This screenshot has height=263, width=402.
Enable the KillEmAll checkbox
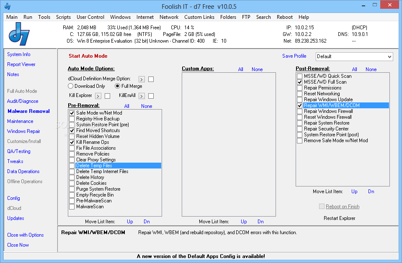[151, 96]
